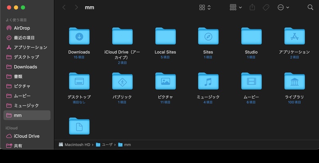Open the アプリケーション folder in the grid
The height and width of the screenshot is (163, 319).
tap(294, 36)
